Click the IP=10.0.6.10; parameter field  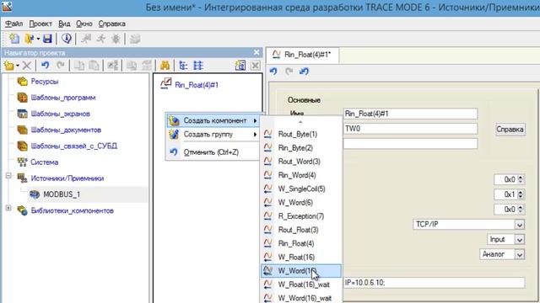pyautogui.click(x=434, y=283)
